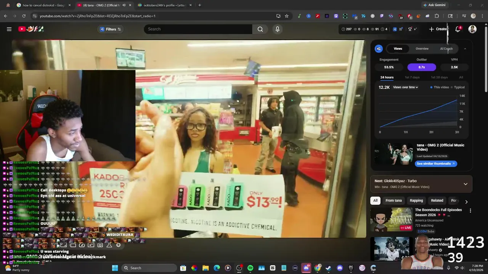The width and height of the screenshot is (488, 274).
Task: Open vidIQ list icon in stats bar
Action: pos(401,29)
